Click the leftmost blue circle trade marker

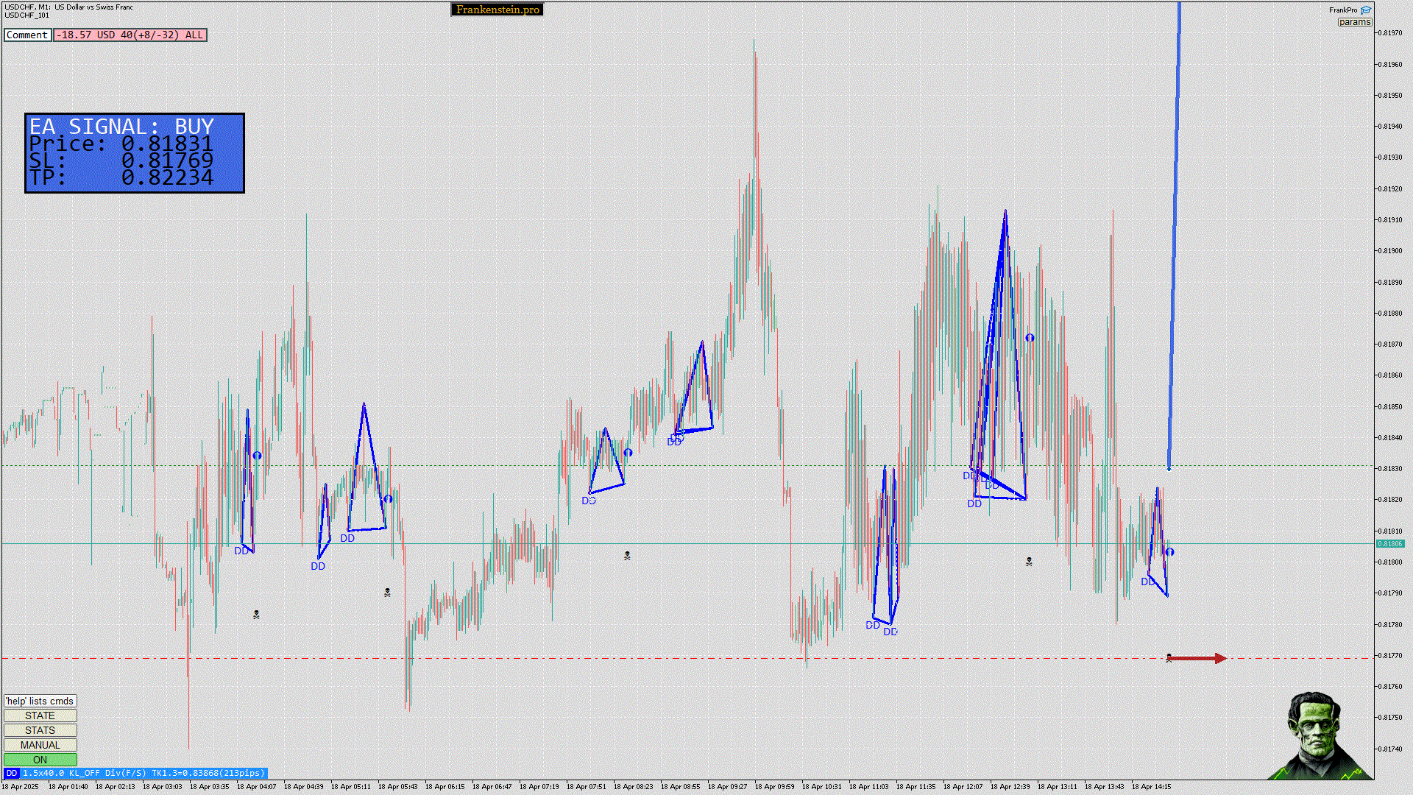pos(257,456)
